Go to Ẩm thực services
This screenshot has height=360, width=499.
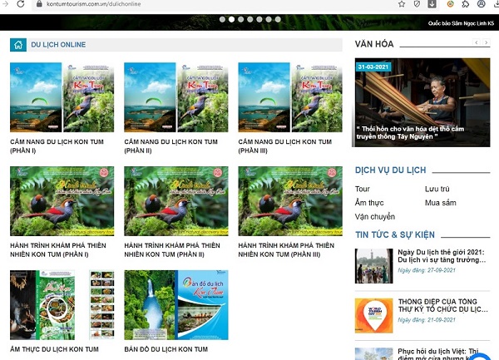click(368, 203)
